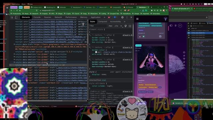Show more sidebar panes after Accessibility
Image resolution: width=213 pixels, height=120 pixels.
[124, 22]
